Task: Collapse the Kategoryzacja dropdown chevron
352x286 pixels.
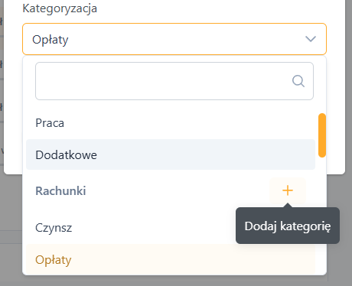Action: pyautogui.click(x=311, y=39)
